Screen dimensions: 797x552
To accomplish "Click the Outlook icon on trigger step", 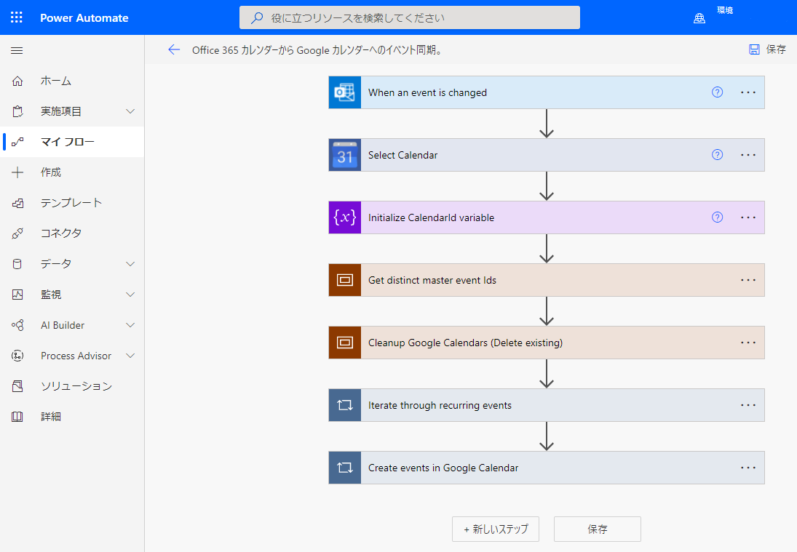I will pyautogui.click(x=344, y=92).
